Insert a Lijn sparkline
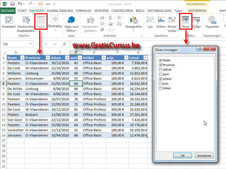This screenshot has height=169, width=226. click(150, 22)
